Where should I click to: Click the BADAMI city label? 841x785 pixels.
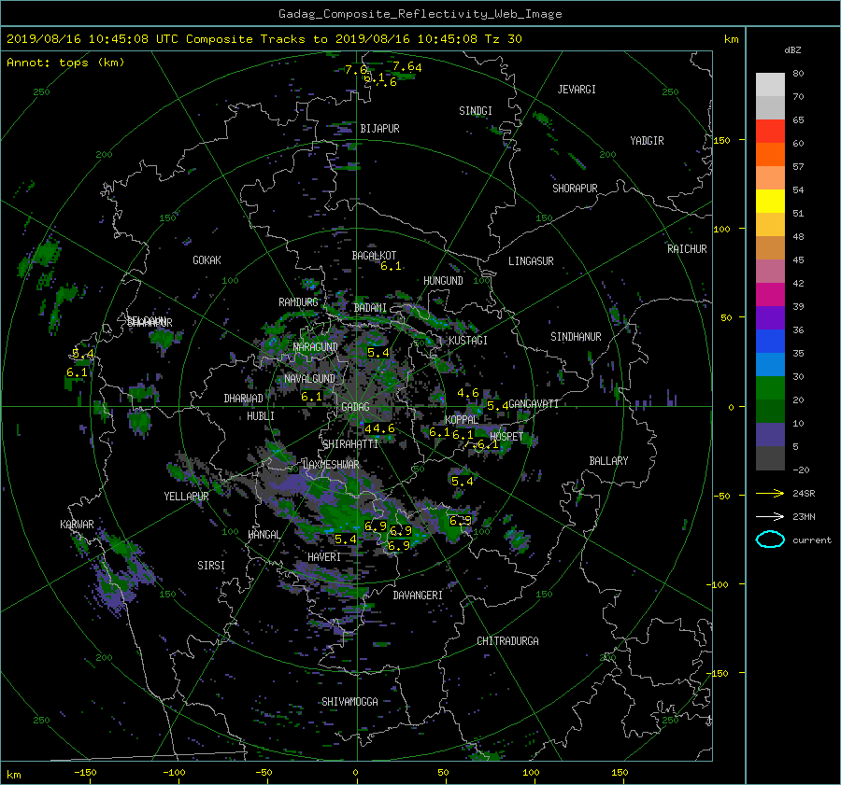point(370,308)
